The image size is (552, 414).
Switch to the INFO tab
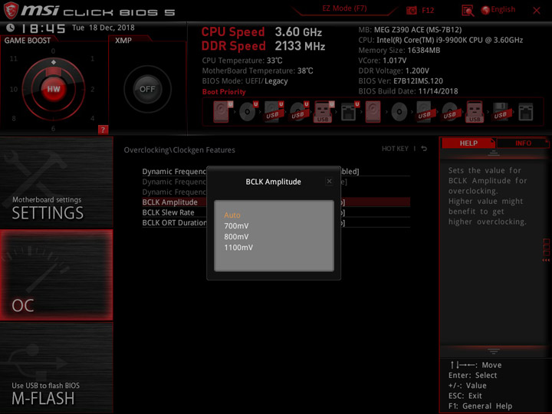click(x=523, y=143)
